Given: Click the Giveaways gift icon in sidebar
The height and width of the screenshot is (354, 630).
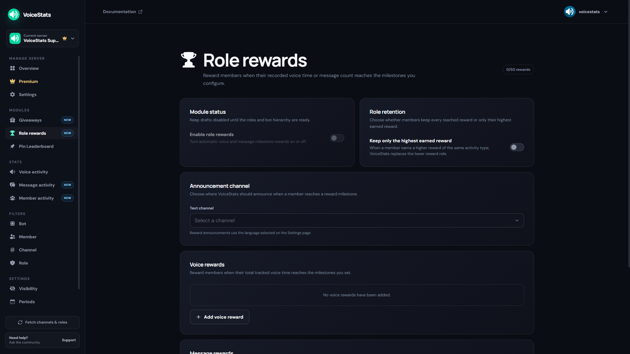Looking at the screenshot, I should (x=12, y=120).
